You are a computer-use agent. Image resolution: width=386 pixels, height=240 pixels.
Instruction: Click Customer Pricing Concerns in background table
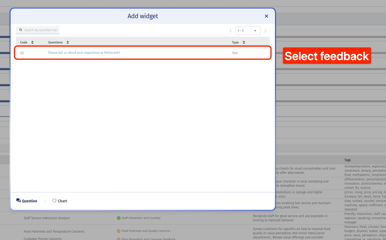pyautogui.click(x=43, y=239)
